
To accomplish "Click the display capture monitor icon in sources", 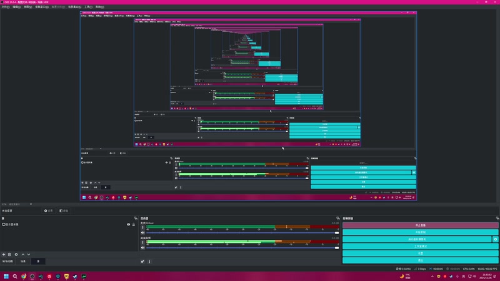I will [4, 225].
